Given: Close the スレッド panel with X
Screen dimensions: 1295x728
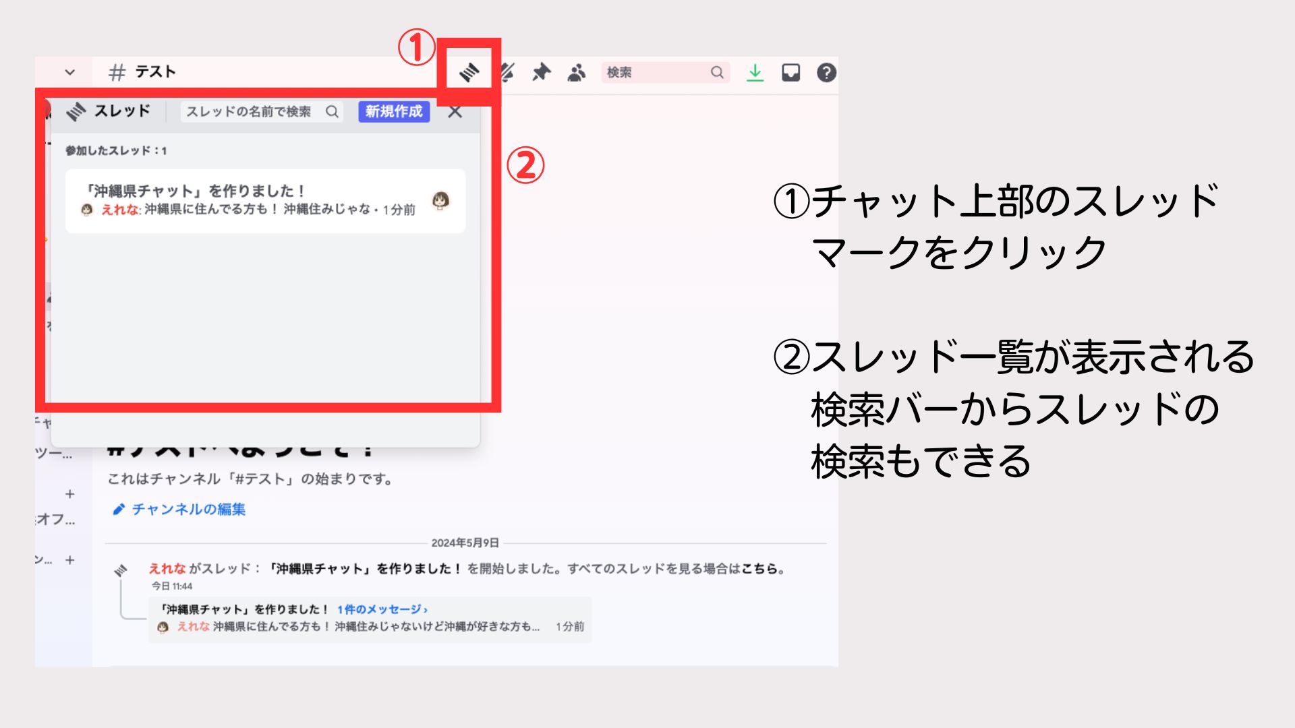Looking at the screenshot, I should point(455,112).
